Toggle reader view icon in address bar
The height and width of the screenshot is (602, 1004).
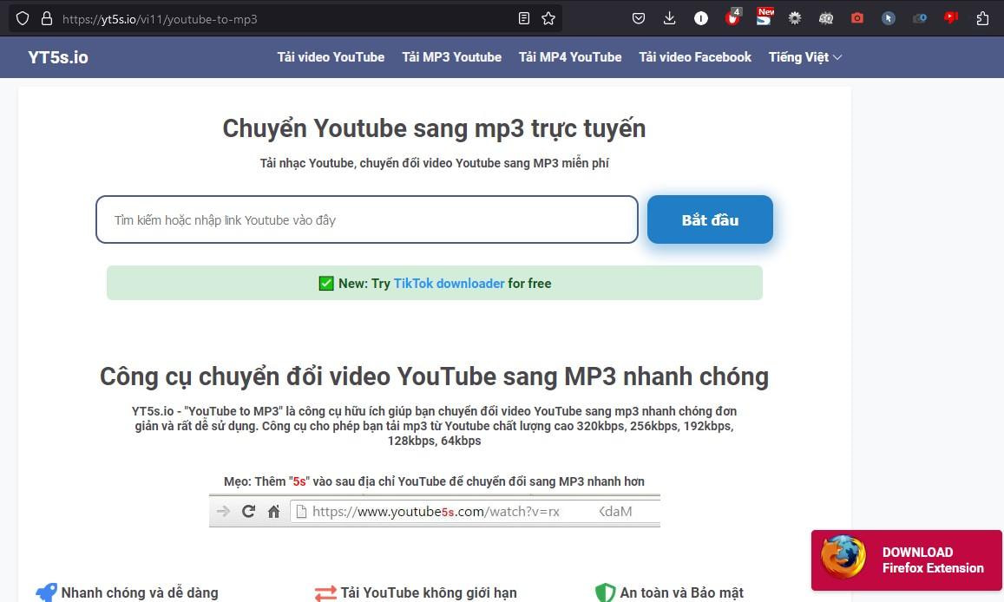(524, 18)
